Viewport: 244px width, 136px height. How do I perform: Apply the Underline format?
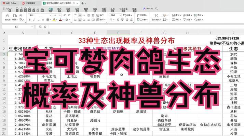click(x=38, y=20)
